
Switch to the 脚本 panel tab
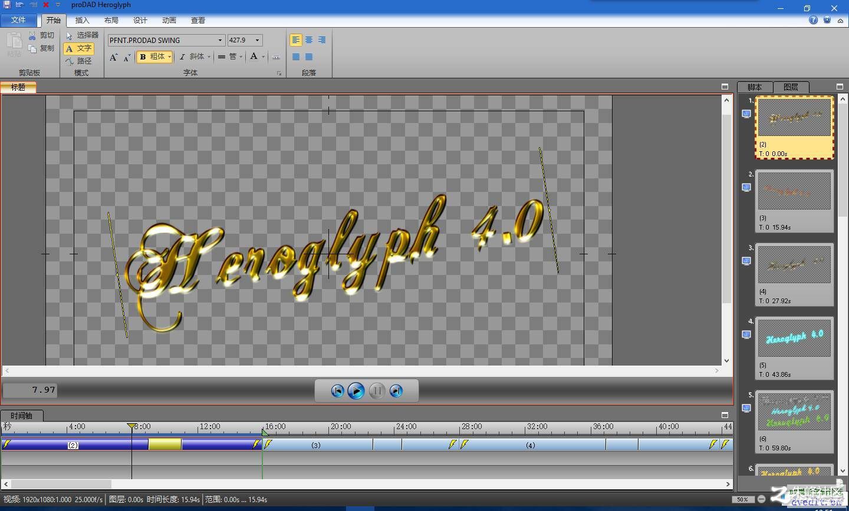(755, 87)
